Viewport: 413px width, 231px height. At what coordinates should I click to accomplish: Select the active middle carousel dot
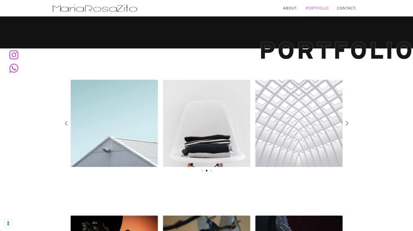click(206, 171)
